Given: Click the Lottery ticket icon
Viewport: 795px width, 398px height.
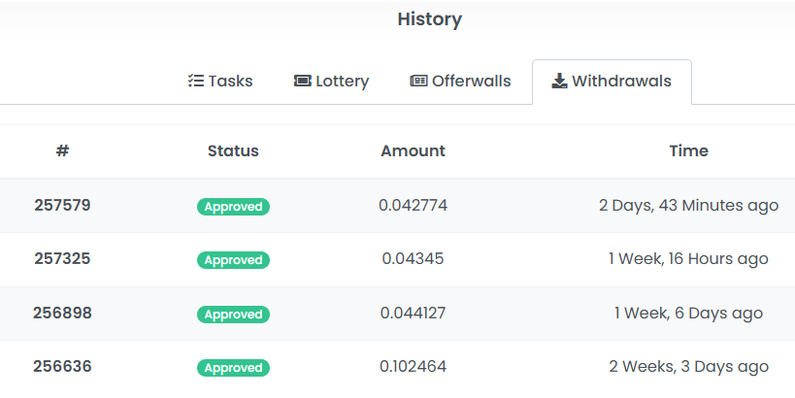Looking at the screenshot, I should pyautogui.click(x=303, y=81).
